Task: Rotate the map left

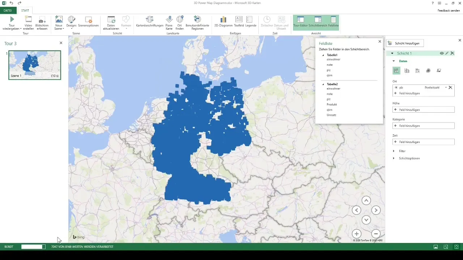Action: 356,210
